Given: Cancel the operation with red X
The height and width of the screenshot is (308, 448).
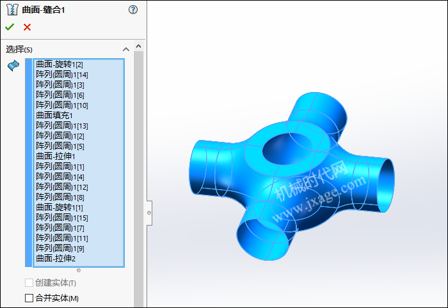Looking at the screenshot, I should [x=27, y=27].
